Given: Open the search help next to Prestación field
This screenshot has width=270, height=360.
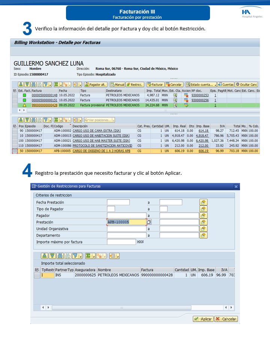Looking at the screenshot, I should pos(149,222).
